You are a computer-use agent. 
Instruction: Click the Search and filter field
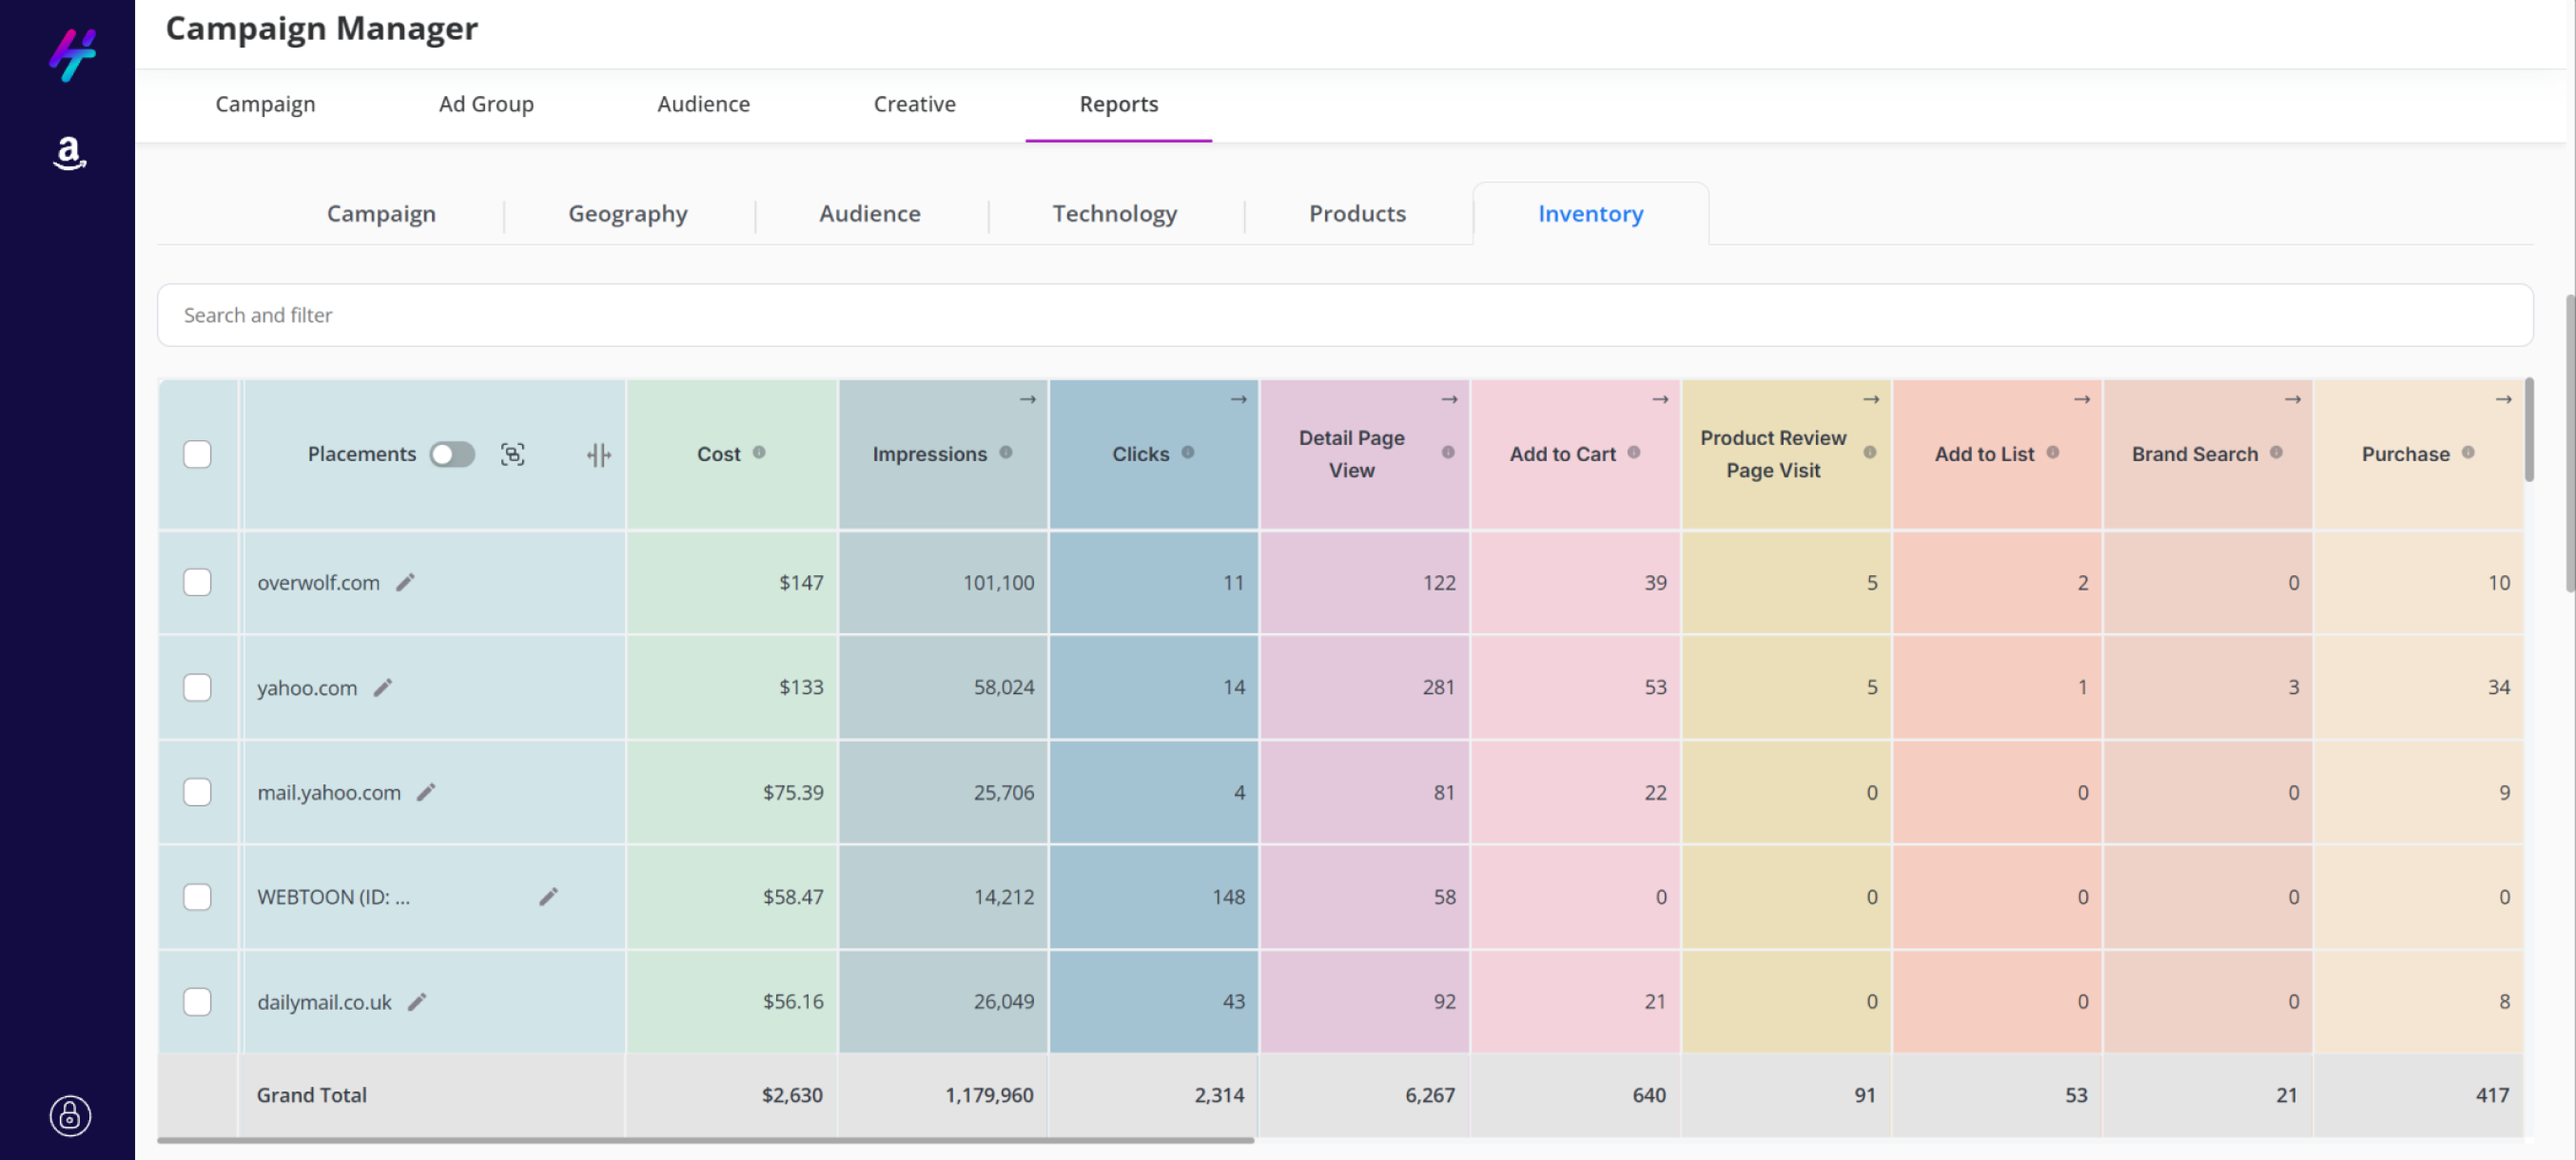point(1344,315)
